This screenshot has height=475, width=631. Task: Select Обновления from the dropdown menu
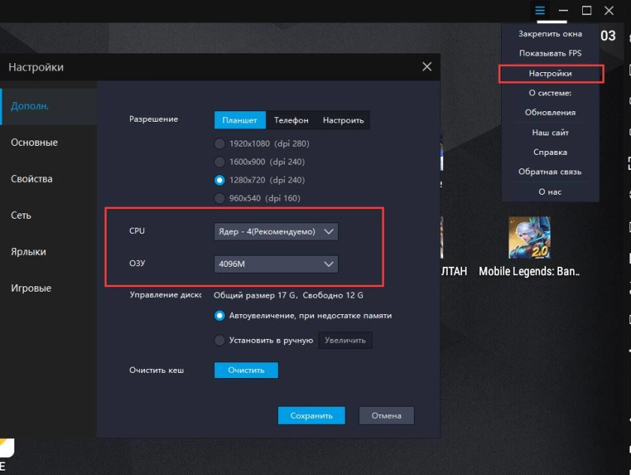click(550, 113)
